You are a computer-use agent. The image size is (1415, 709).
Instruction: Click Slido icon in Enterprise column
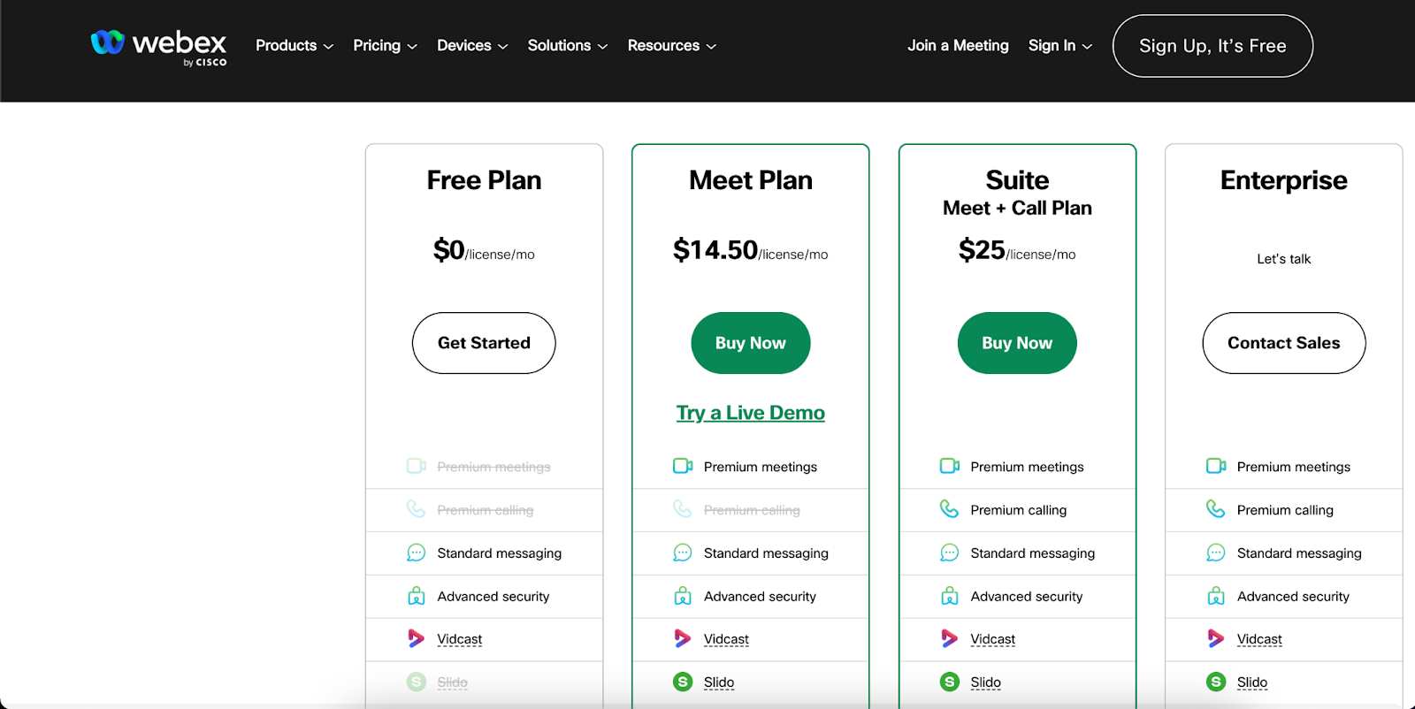click(x=1216, y=682)
